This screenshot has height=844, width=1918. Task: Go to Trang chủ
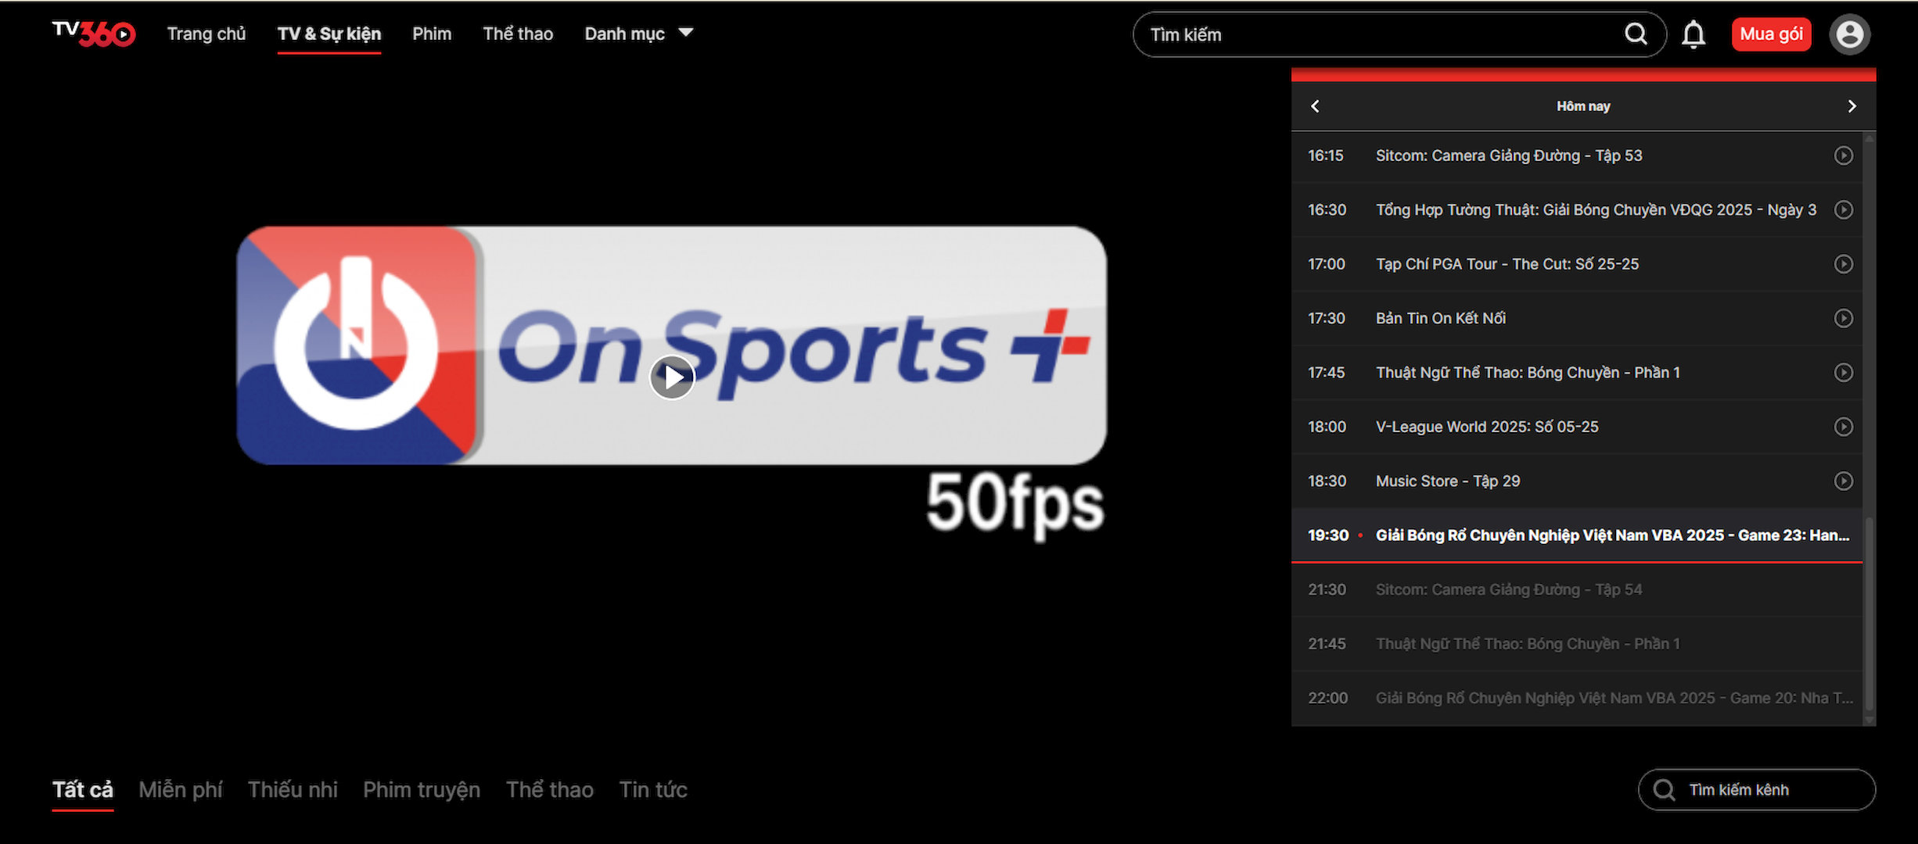[x=207, y=34]
